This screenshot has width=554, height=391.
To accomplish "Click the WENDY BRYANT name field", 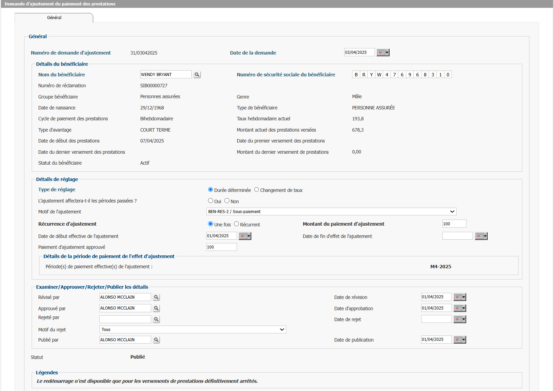I will click(x=166, y=74).
